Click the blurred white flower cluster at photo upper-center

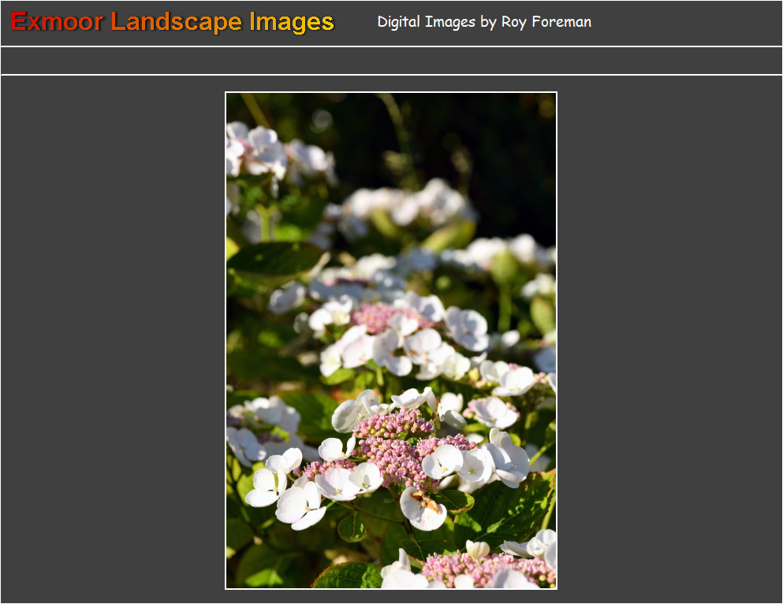coord(410,205)
